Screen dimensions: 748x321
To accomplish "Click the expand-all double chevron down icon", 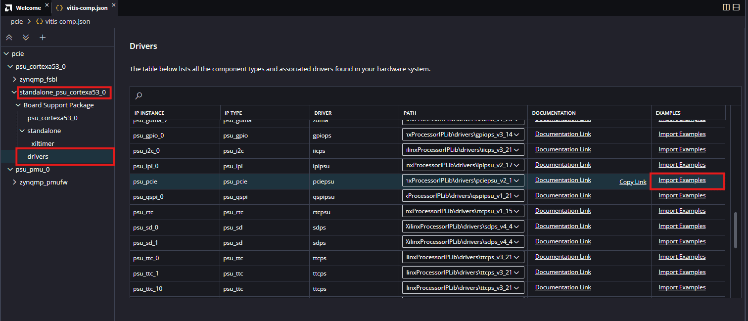I will point(26,38).
